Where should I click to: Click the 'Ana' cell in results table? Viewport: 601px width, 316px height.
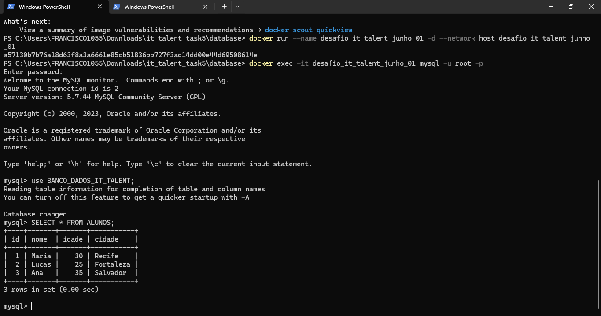37,273
